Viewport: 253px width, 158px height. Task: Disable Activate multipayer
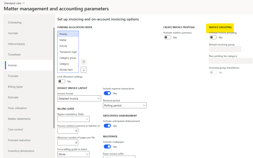pos(107,146)
